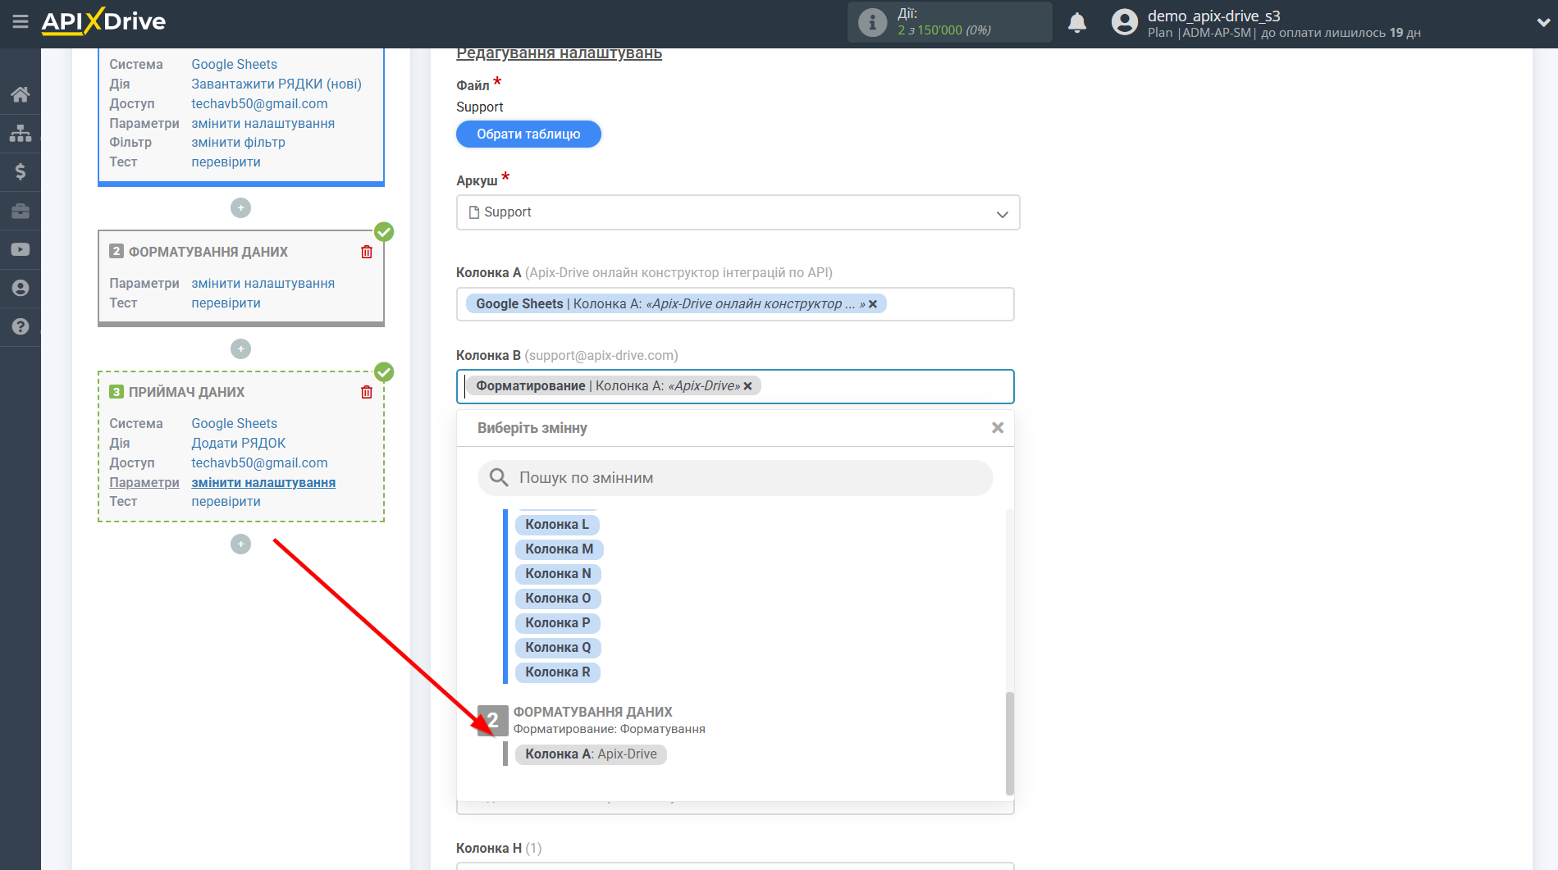Delete the Форматування даних block
Viewport: 1558px width, 870px height.
tap(367, 252)
